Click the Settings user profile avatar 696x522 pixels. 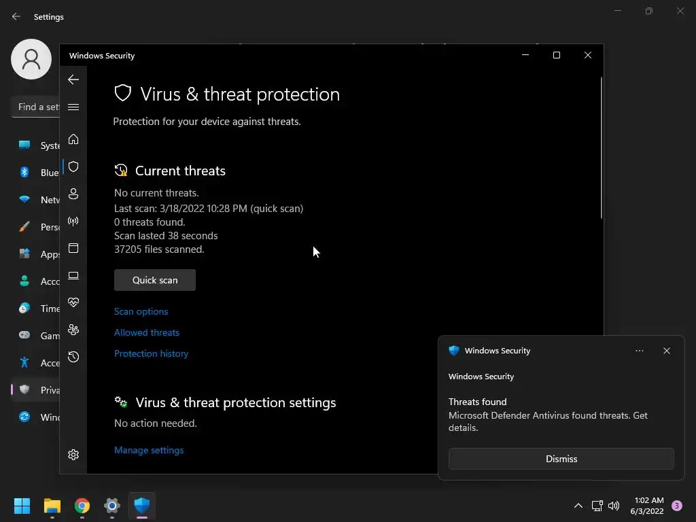pos(31,59)
